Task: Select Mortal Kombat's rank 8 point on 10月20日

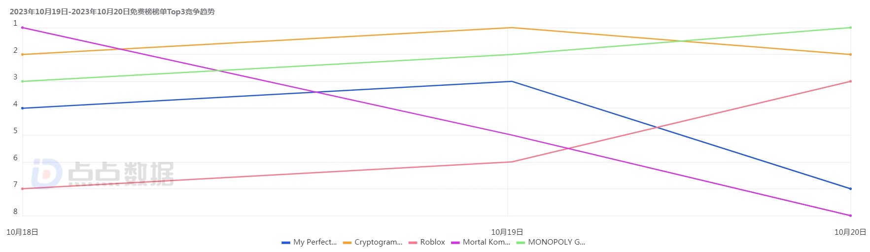Action: 850,216
